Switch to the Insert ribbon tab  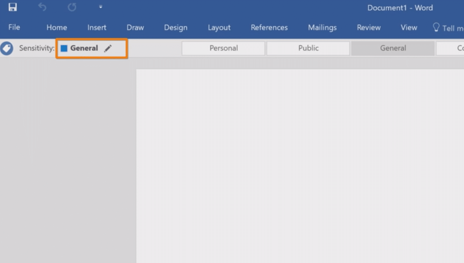coord(97,27)
